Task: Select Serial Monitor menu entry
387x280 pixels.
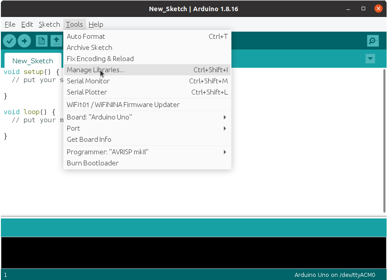Action: click(147, 81)
